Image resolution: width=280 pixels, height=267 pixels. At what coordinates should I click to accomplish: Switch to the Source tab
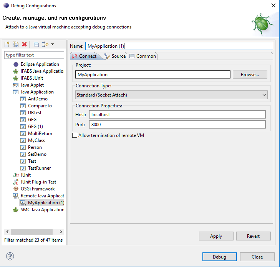(x=115, y=56)
